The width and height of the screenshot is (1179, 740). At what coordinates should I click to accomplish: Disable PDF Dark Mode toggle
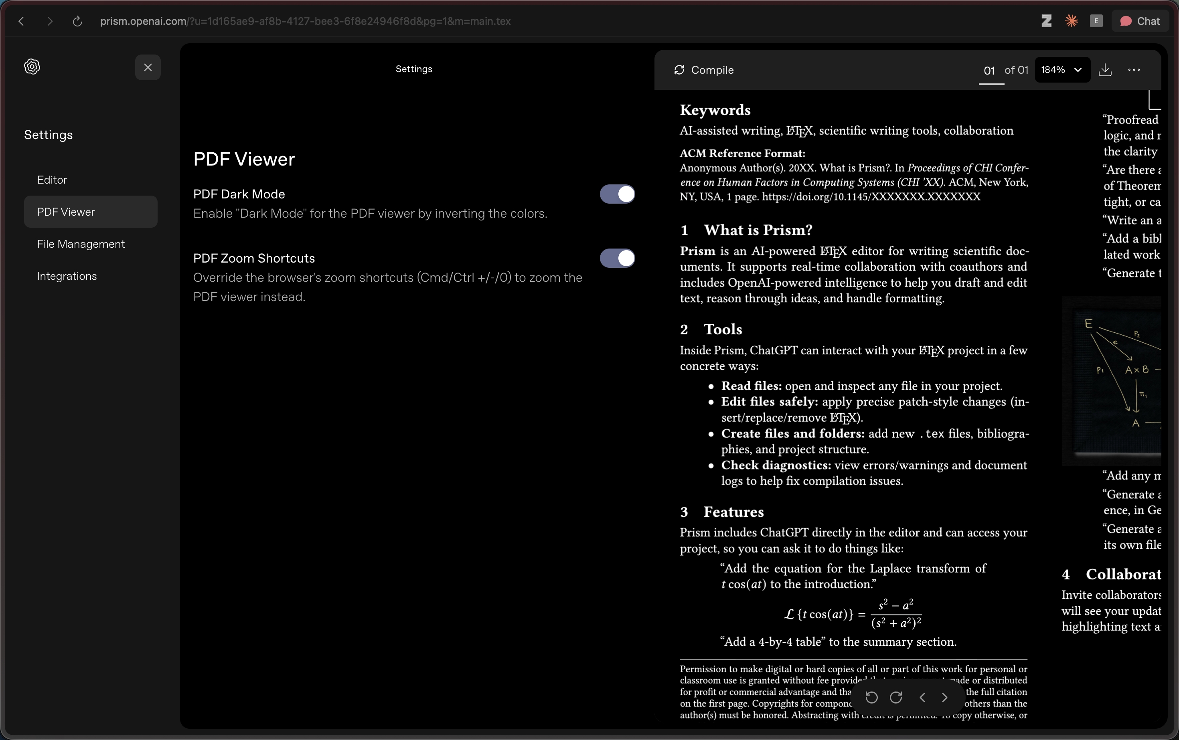pos(618,194)
